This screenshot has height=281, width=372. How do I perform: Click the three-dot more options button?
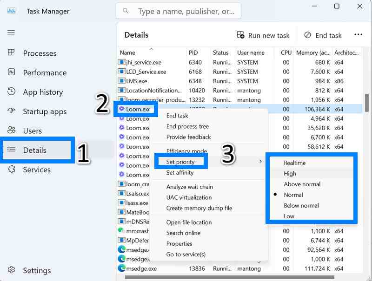pos(358,35)
